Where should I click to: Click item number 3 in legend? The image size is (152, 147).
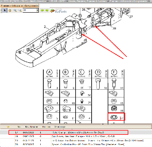point(57,88)
